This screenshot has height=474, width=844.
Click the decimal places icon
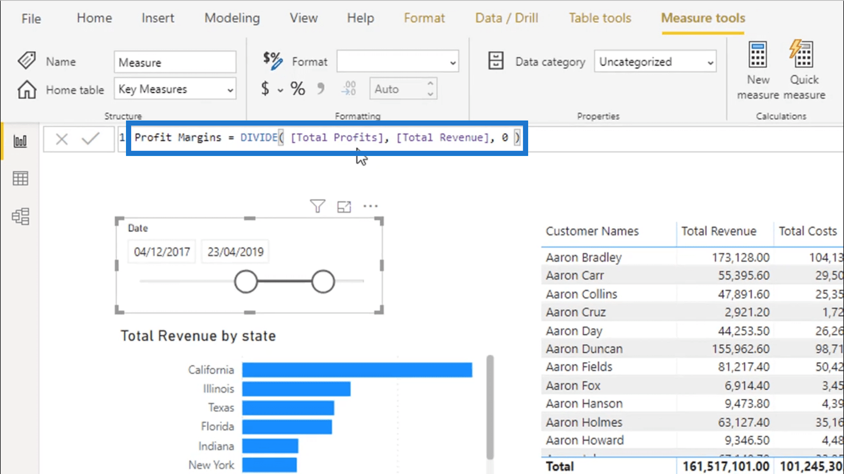[x=349, y=88]
